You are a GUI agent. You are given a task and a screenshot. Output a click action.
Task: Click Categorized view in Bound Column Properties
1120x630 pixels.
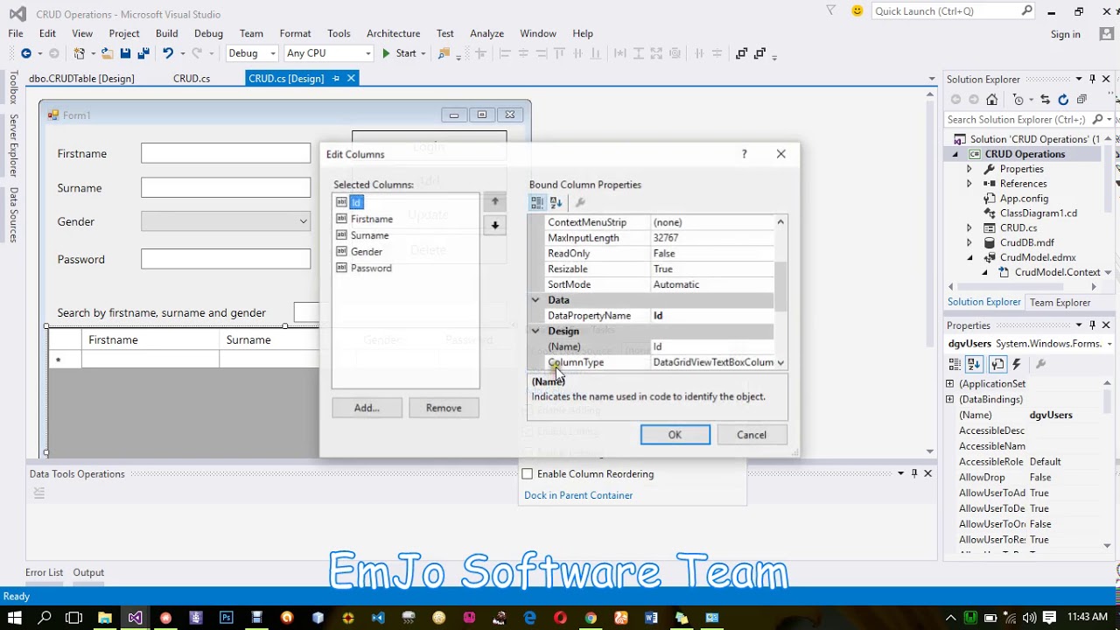(x=537, y=203)
